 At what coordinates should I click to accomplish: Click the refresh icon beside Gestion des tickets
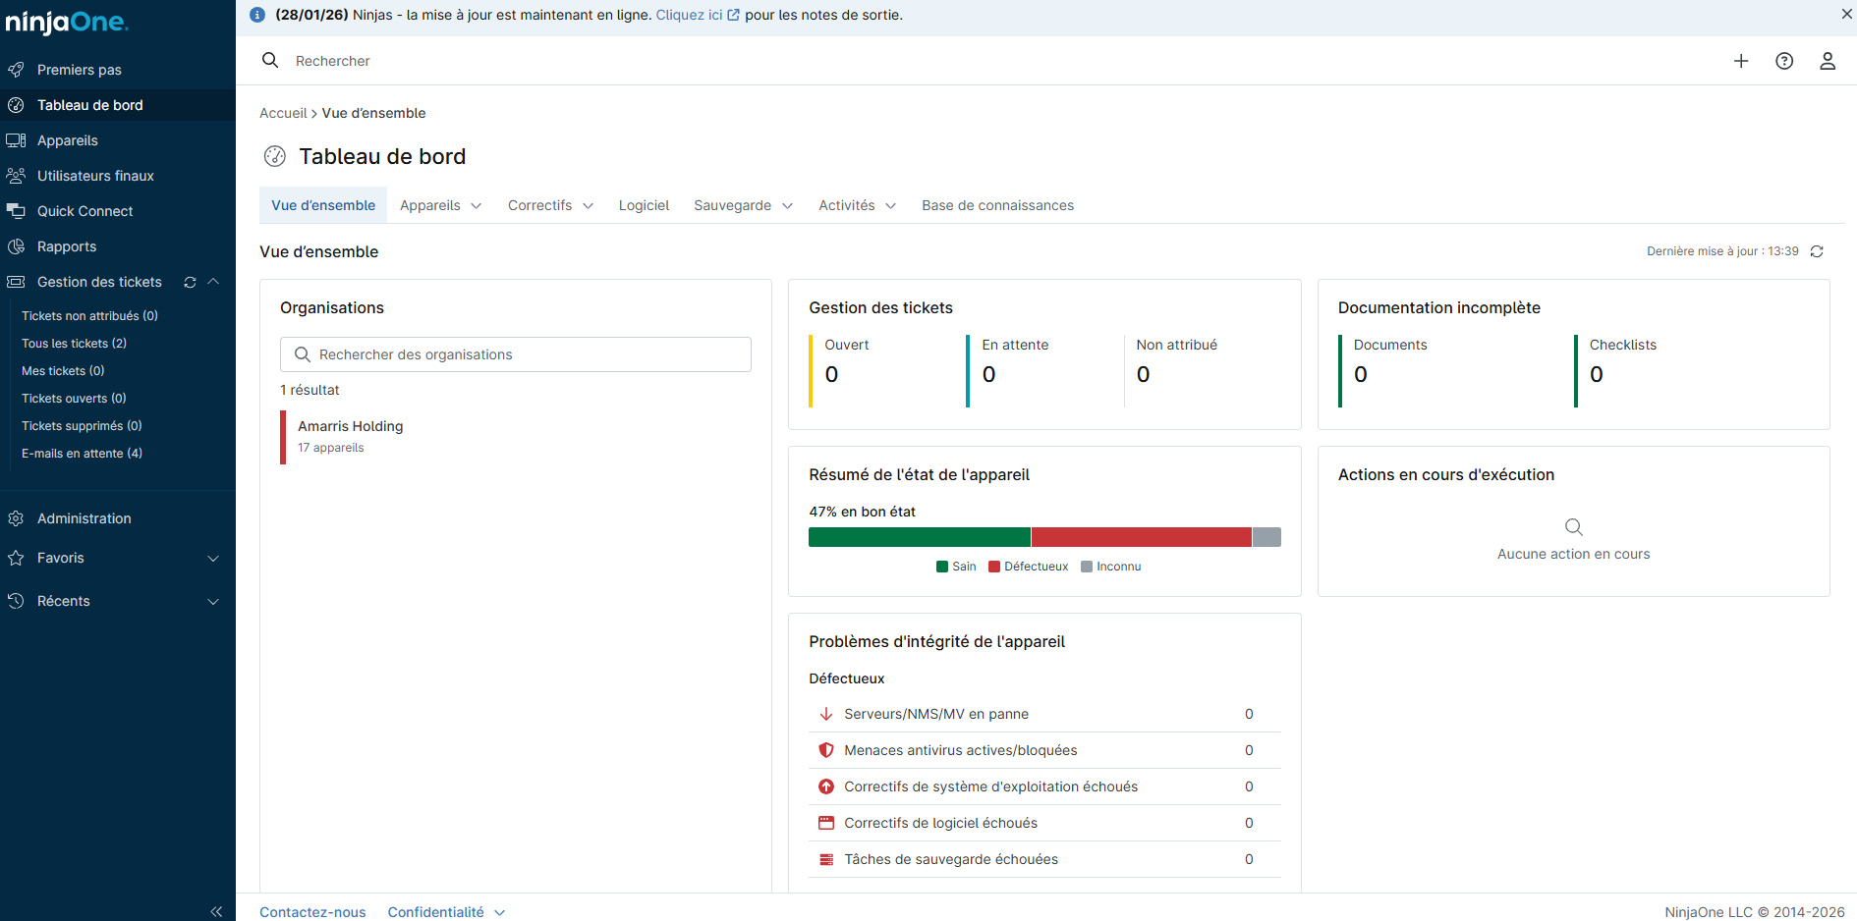190,282
